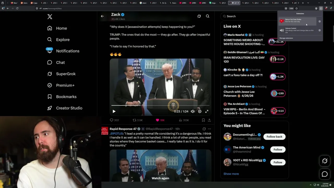Mute the video with the speaker icon

(x=193, y=111)
